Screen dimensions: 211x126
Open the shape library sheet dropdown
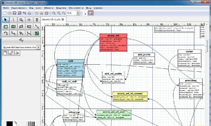coord(39,47)
